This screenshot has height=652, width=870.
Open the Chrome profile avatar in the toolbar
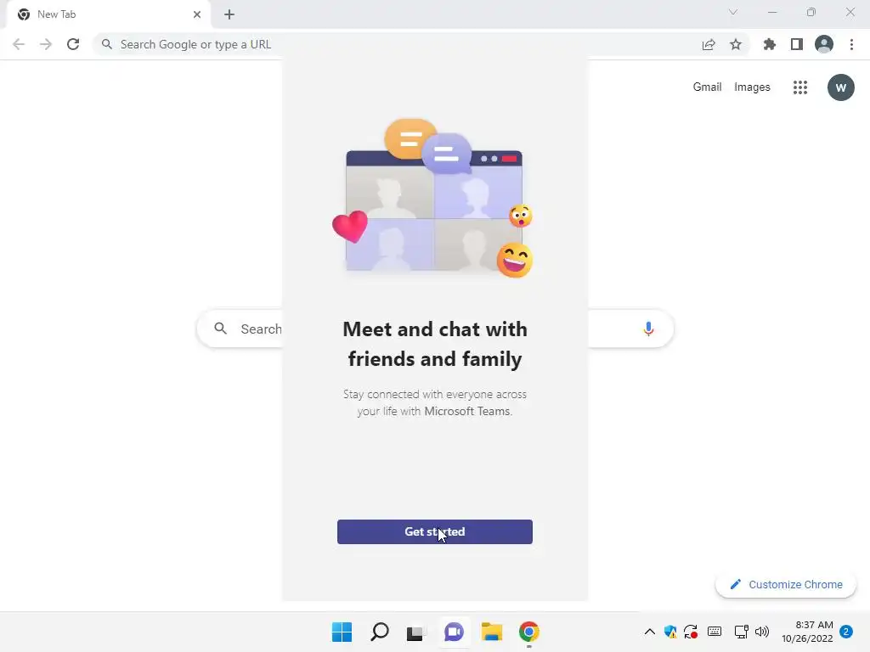click(824, 44)
